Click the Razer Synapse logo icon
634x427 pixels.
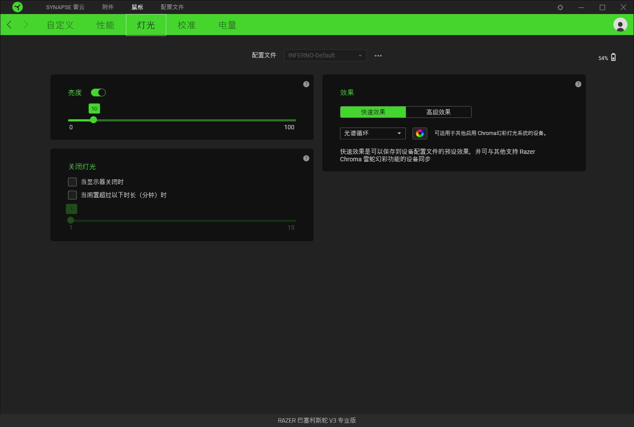[18, 7]
